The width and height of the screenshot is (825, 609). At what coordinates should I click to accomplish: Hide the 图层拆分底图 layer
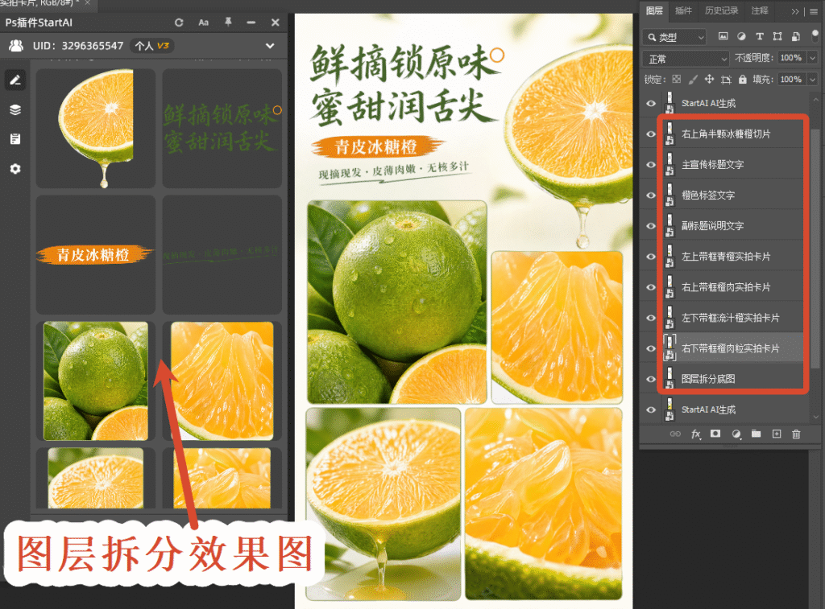[651, 379]
